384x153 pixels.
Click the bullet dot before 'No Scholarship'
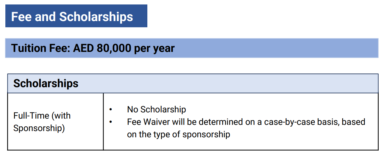pyautogui.click(x=111, y=110)
